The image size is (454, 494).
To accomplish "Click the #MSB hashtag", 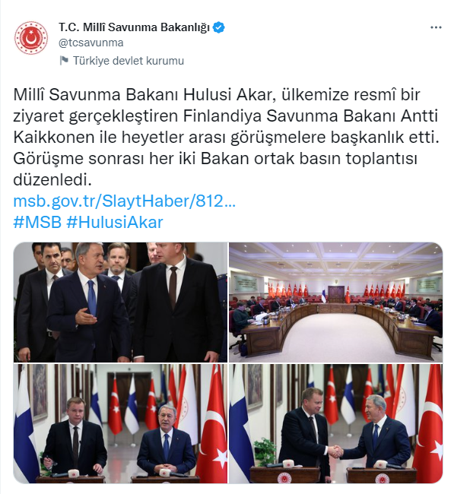I will [x=37, y=222].
